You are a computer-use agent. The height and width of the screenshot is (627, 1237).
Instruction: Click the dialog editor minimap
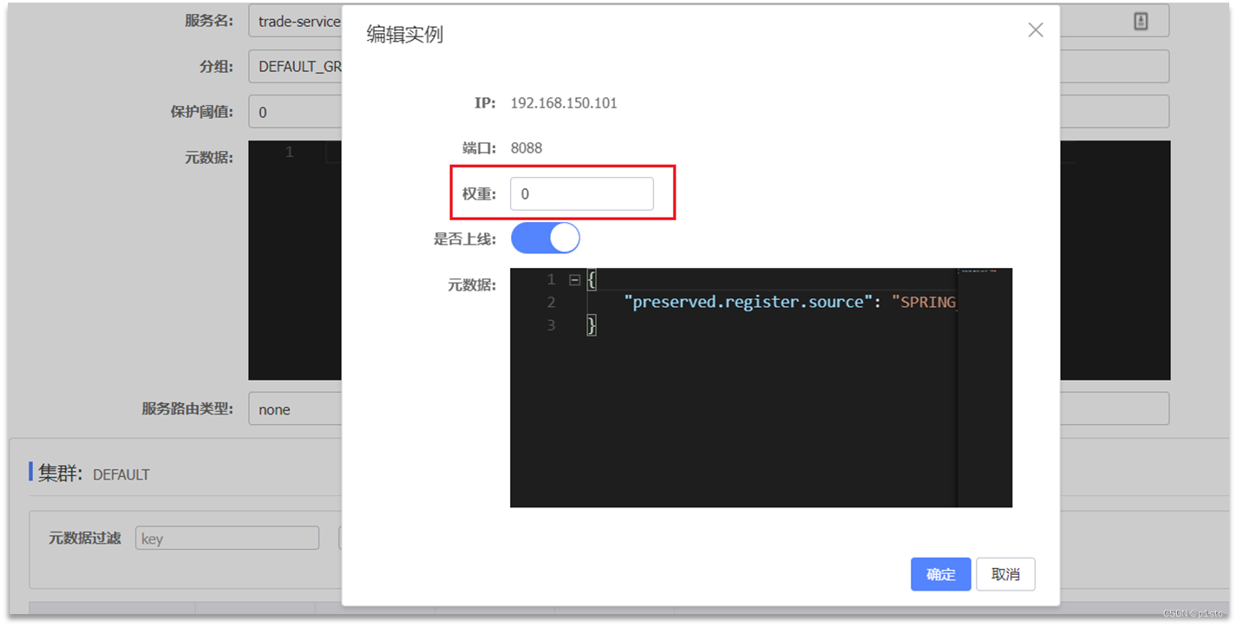(985, 388)
